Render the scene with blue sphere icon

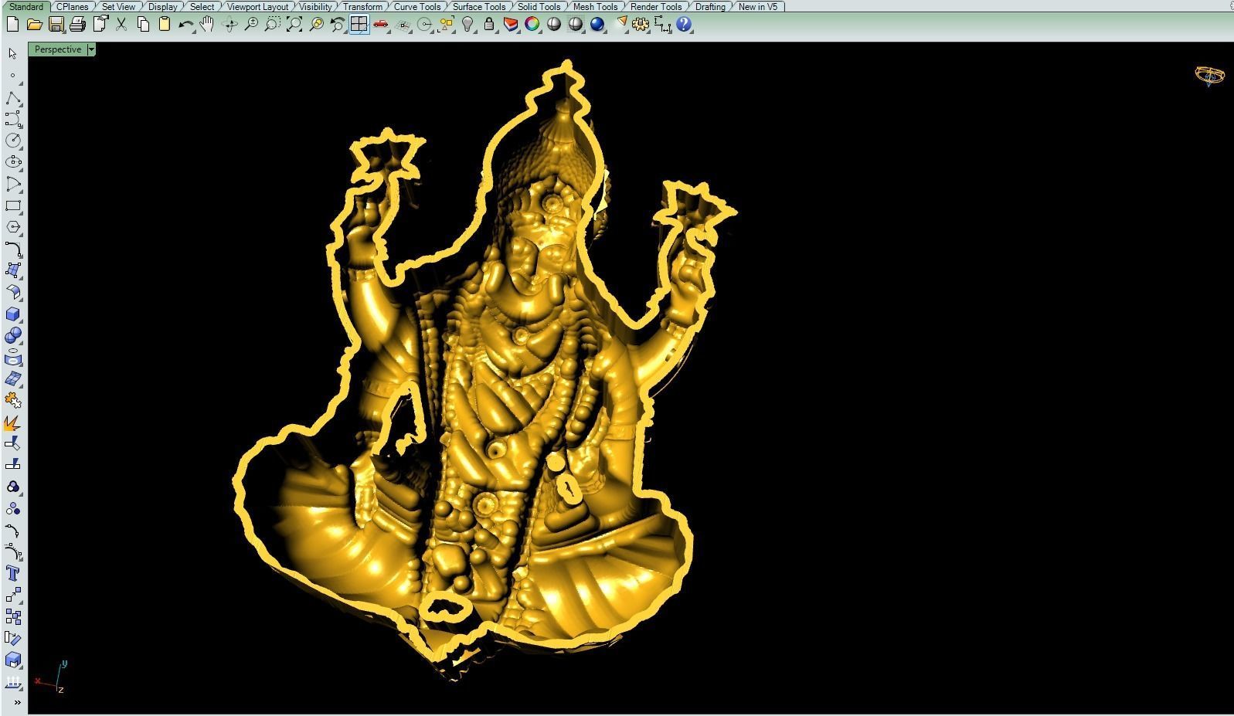pos(597,25)
